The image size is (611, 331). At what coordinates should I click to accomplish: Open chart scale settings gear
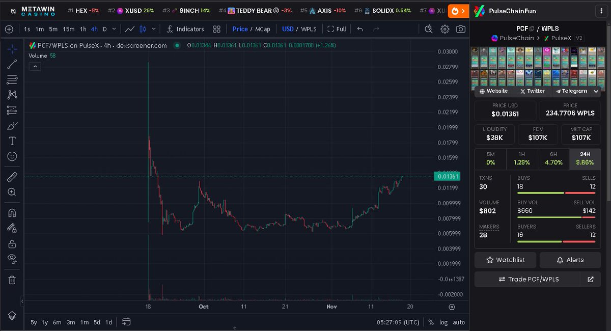point(452,307)
